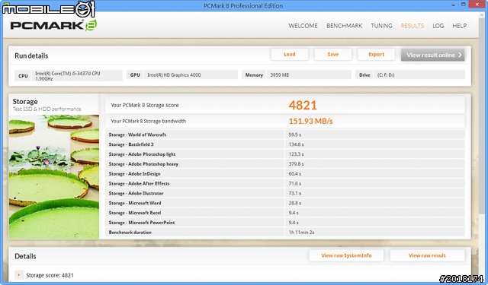Select the RESULTS tab
The width and height of the screenshot is (488, 285).
click(x=412, y=26)
